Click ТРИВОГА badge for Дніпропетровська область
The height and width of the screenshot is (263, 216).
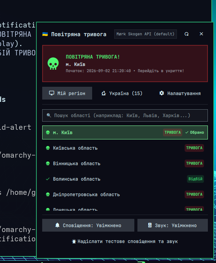194,194
